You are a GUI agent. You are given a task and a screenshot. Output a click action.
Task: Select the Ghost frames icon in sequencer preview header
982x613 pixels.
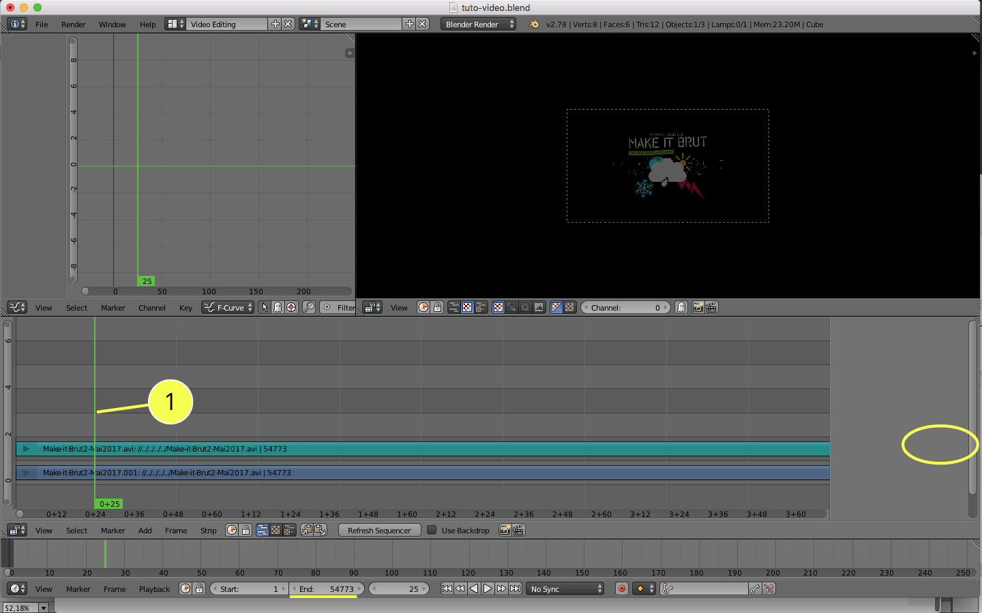[x=680, y=307]
